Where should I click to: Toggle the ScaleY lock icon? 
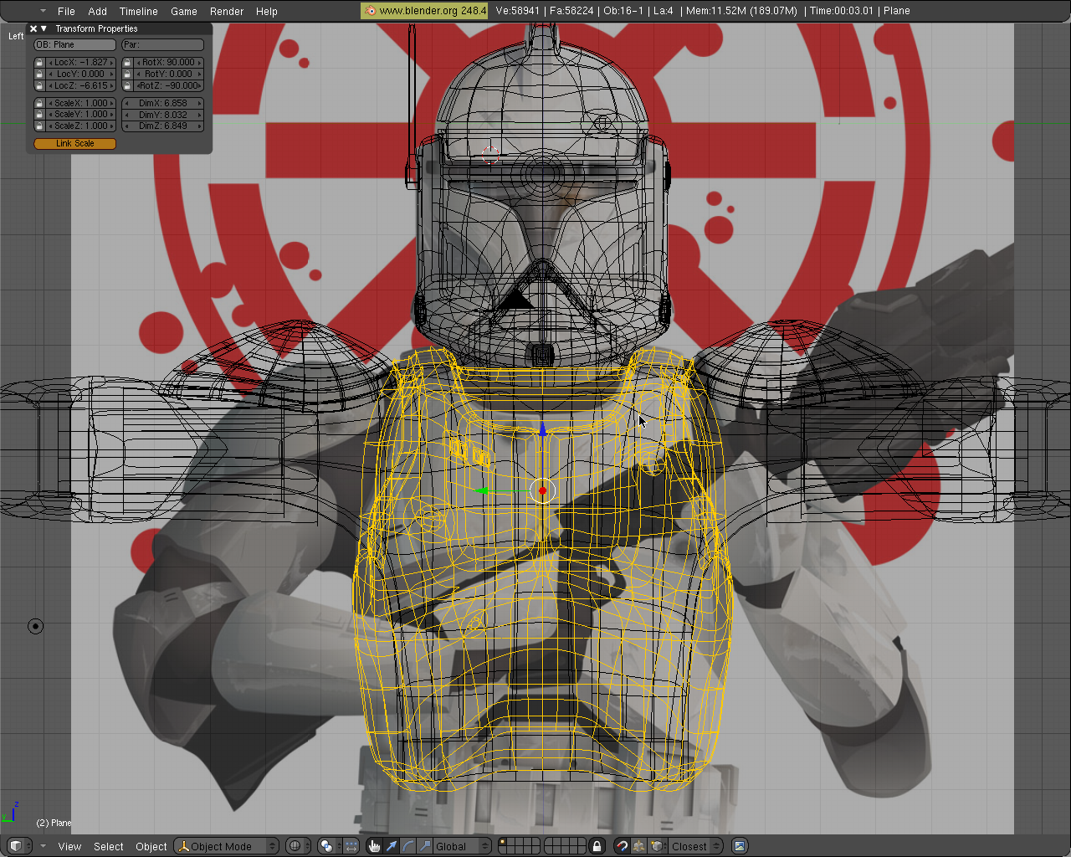pyautogui.click(x=39, y=115)
